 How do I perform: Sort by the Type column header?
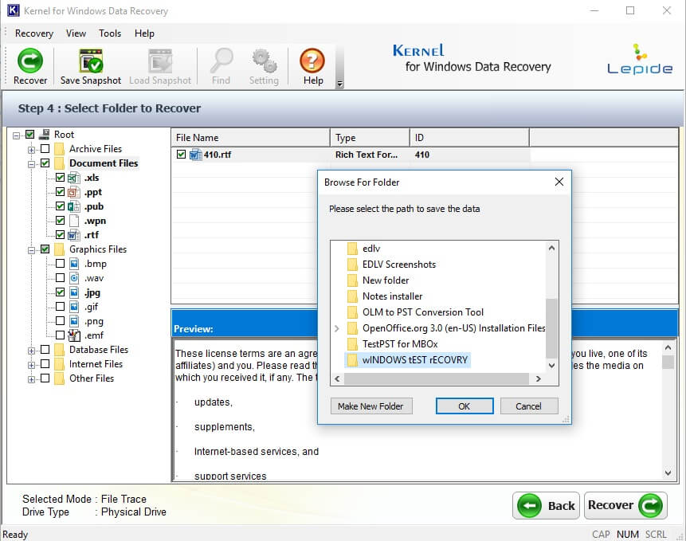coord(370,137)
